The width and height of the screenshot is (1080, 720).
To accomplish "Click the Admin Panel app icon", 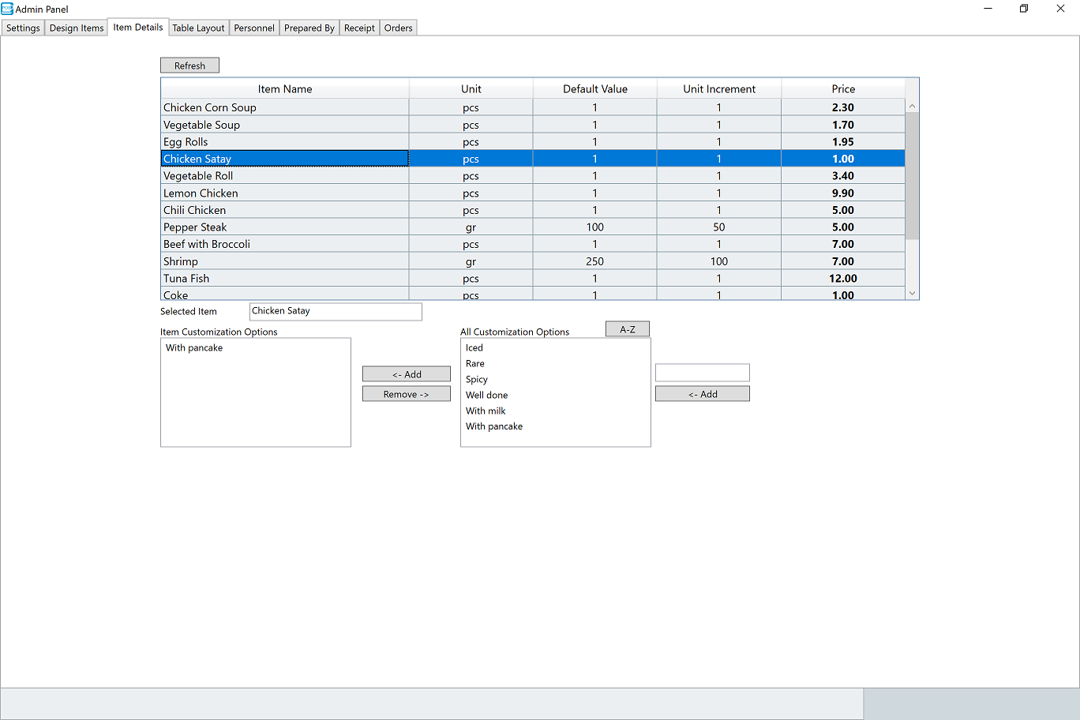I will click(7, 9).
